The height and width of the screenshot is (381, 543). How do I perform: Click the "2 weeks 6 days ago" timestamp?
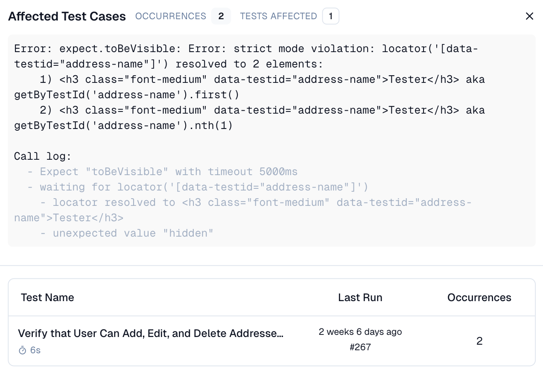[x=360, y=331]
